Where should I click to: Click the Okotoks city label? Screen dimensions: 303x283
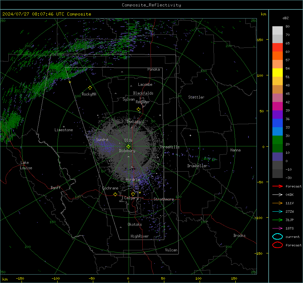pos(135,224)
